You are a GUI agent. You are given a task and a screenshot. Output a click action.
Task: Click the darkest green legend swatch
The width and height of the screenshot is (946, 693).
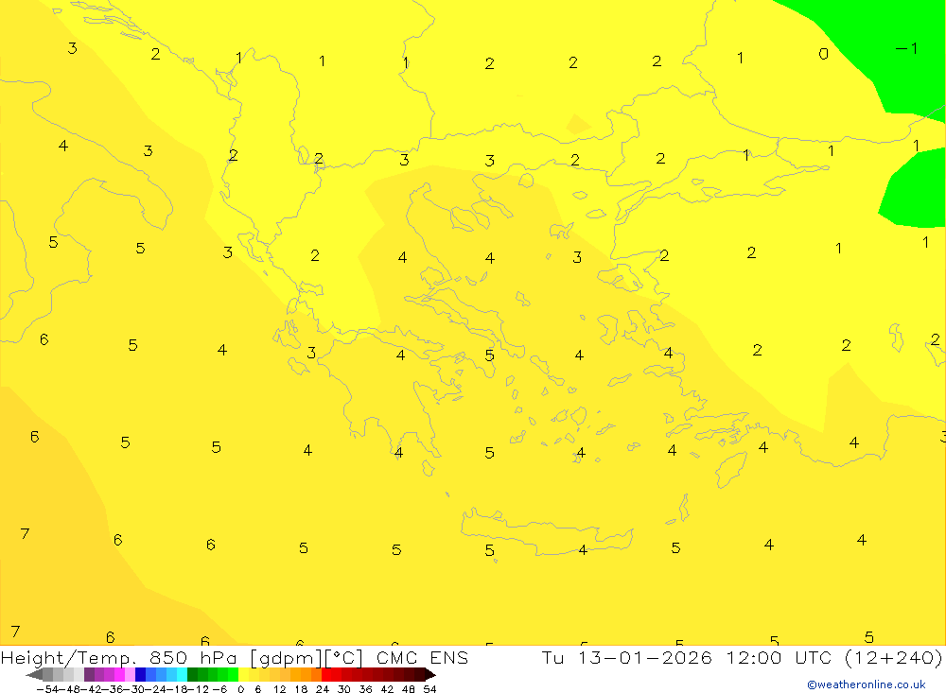tap(192, 675)
